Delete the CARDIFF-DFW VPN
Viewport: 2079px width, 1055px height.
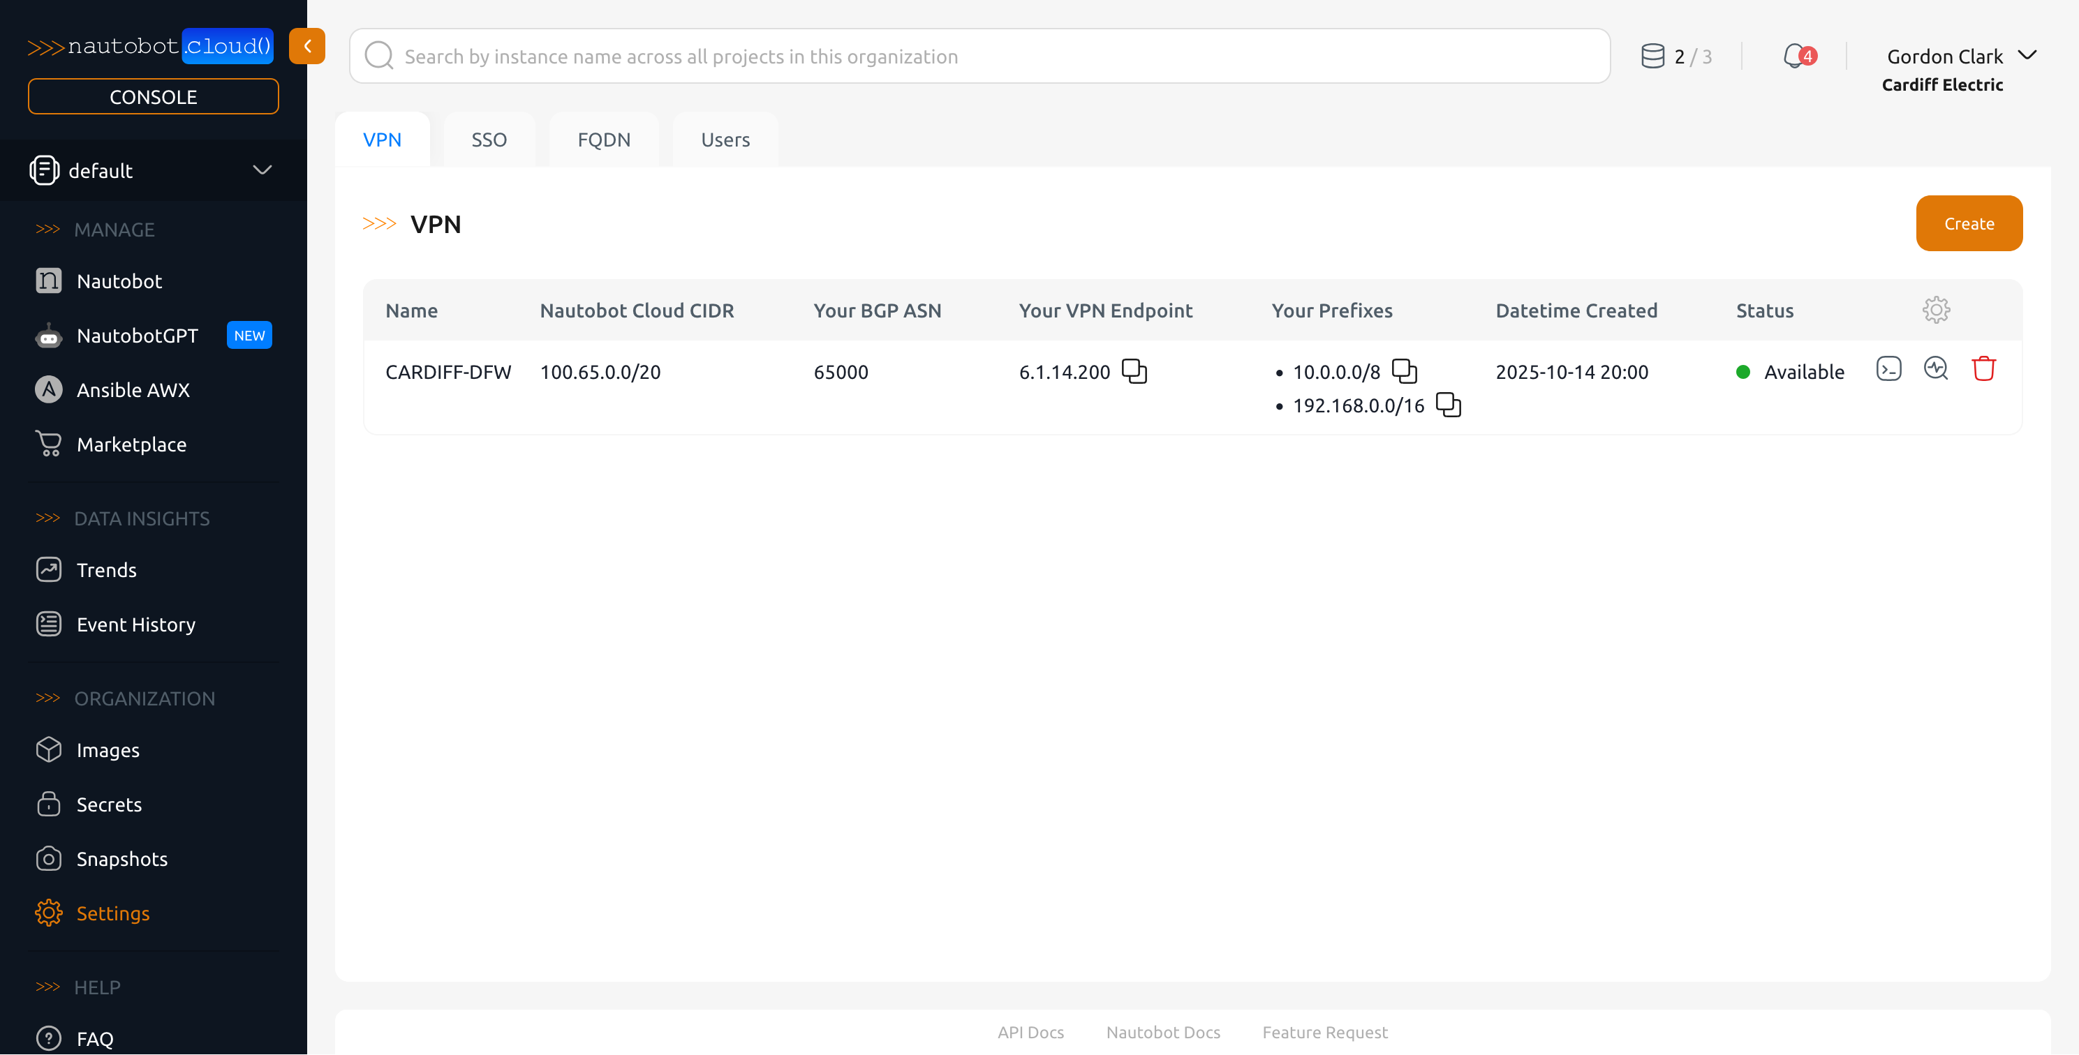click(1985, 368)
